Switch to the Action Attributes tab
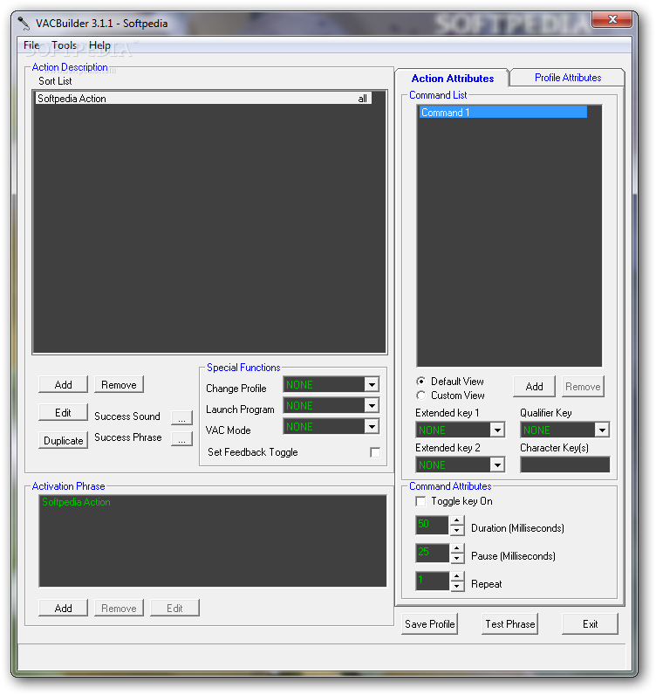The image size is (656, 695). 452,78
